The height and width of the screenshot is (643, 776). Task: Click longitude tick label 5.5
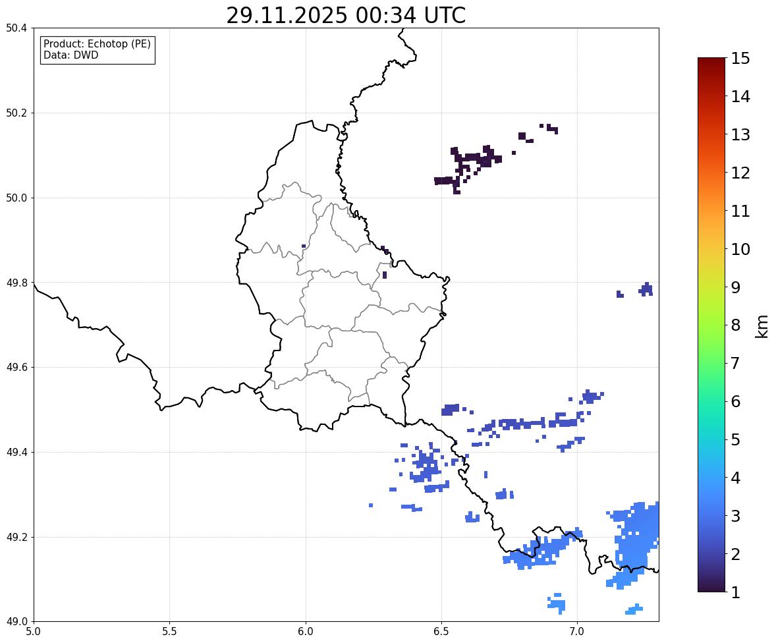[x=170, y=632]
